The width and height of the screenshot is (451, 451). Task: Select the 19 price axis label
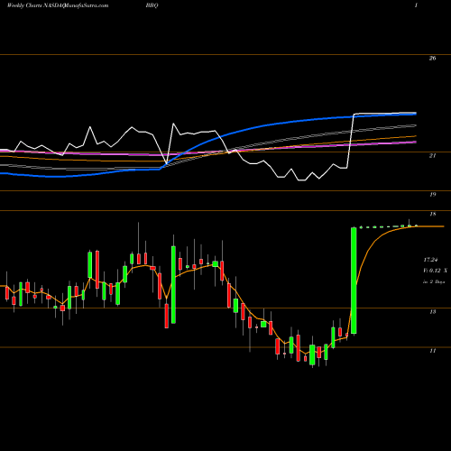point(432,195)
